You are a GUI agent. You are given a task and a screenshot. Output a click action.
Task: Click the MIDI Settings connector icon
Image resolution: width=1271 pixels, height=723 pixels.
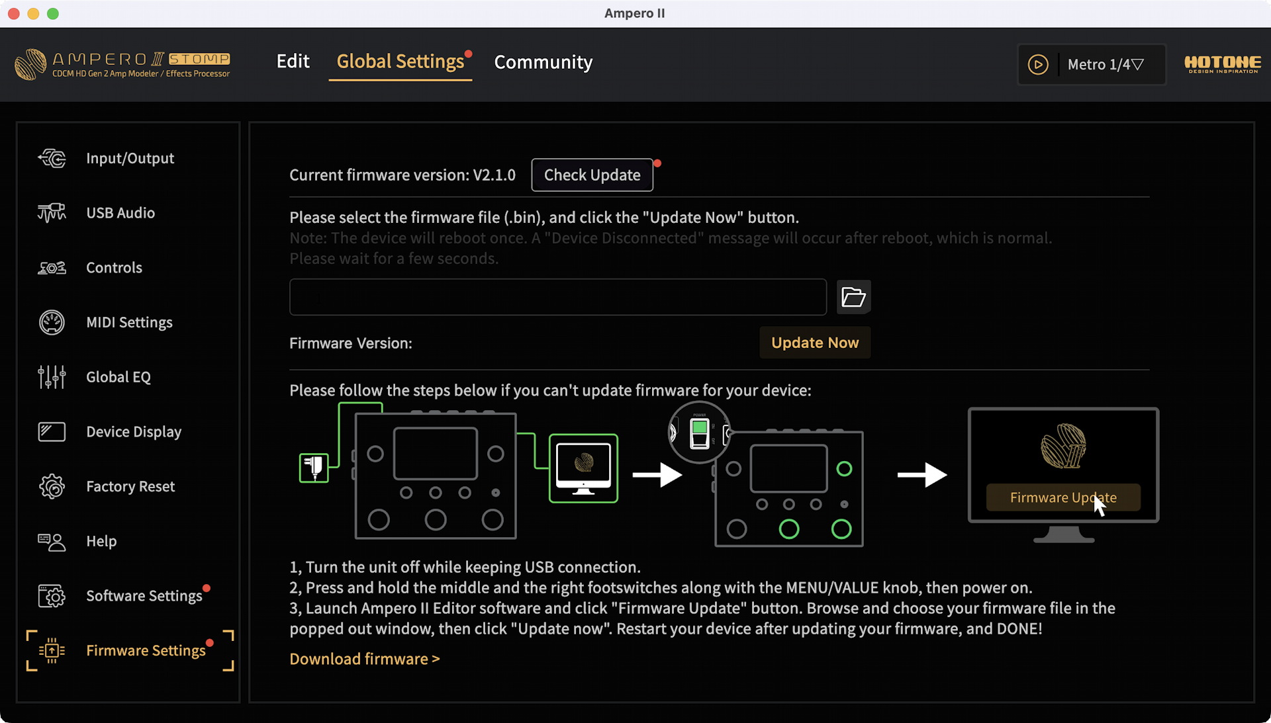tap(52, 322)
